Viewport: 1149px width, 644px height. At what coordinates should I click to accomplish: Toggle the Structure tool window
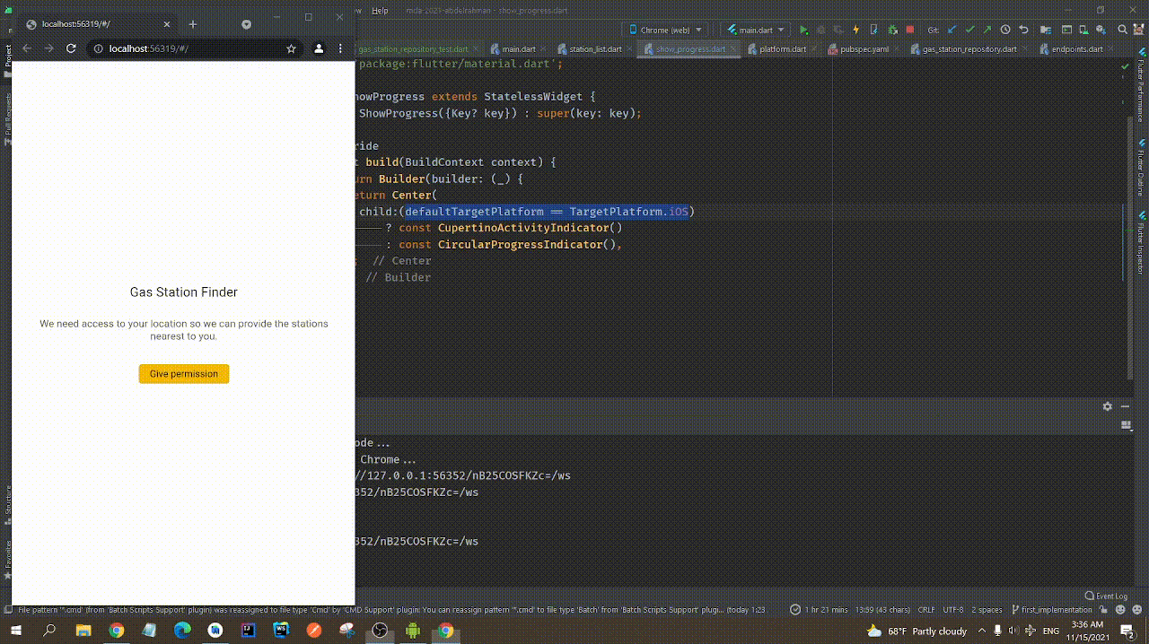tap(7, 500)
